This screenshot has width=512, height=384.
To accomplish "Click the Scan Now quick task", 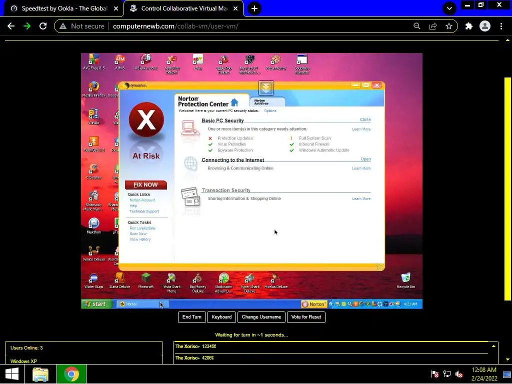I will coord(138,234).
